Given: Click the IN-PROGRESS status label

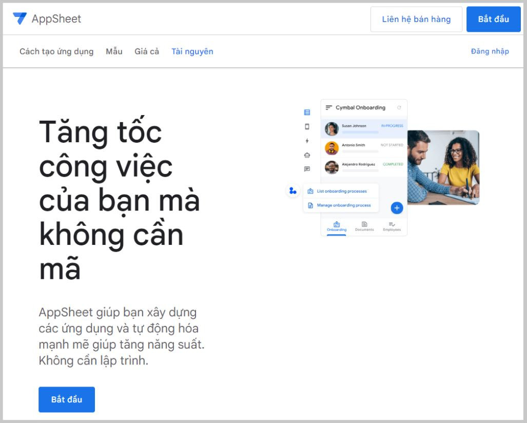Looking at the screenshot, I should point(392,126).
